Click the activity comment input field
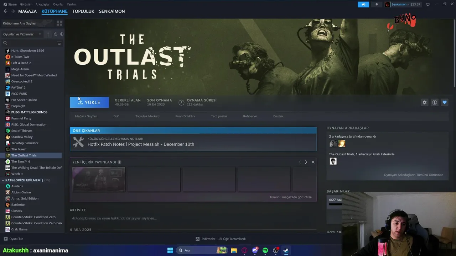The width and height of the screenshot is (456, 256). tap(192, 218)
